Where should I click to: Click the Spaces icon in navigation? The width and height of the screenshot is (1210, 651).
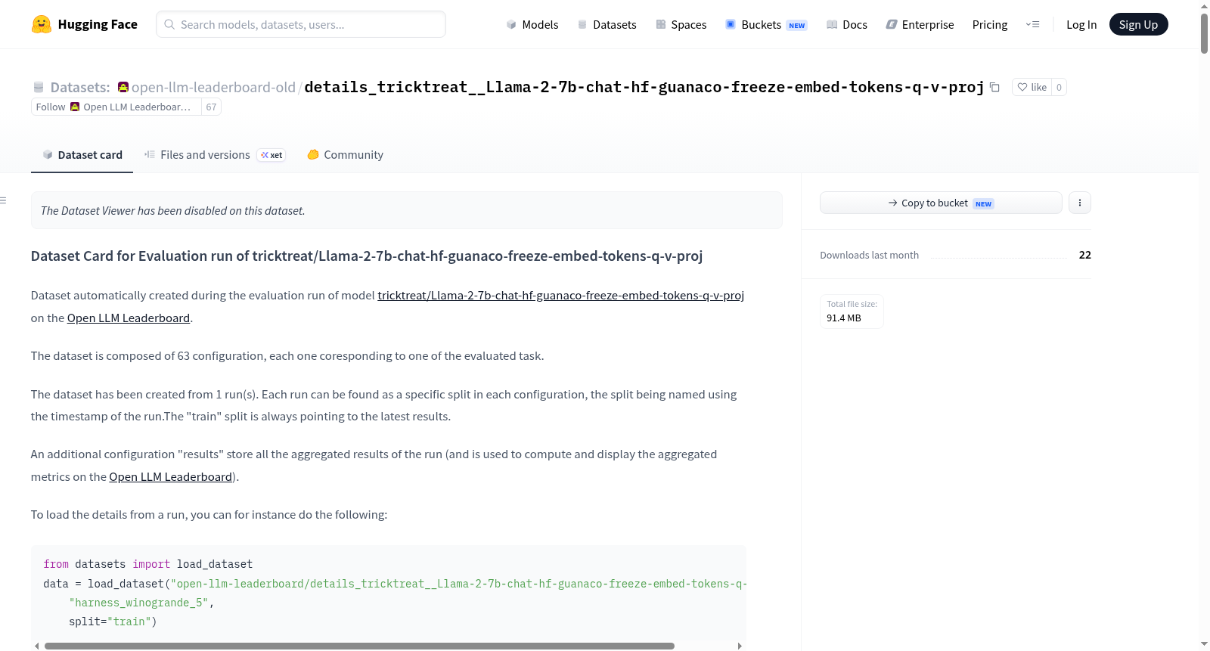[x=661, y=25]
